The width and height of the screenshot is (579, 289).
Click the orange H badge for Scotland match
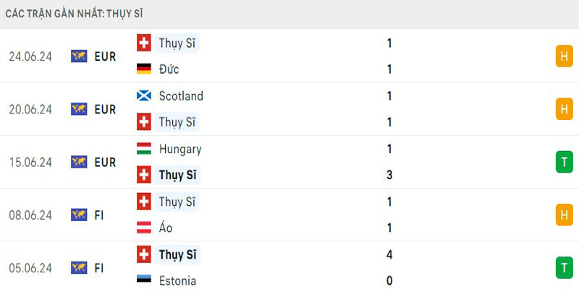(x=565, y=109)
